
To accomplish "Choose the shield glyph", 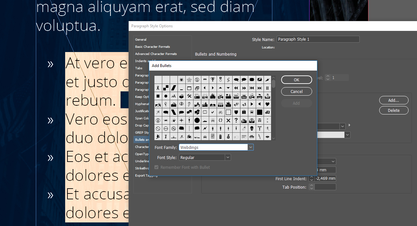I will click(x=236, y=112).
